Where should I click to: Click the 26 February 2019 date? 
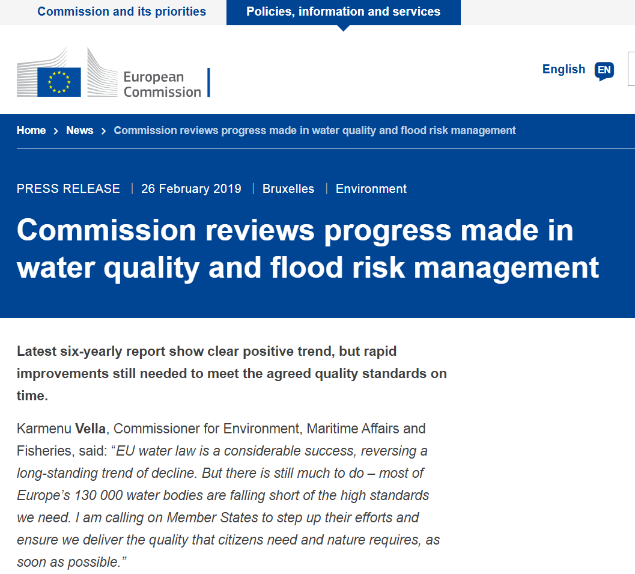[191, 189]
